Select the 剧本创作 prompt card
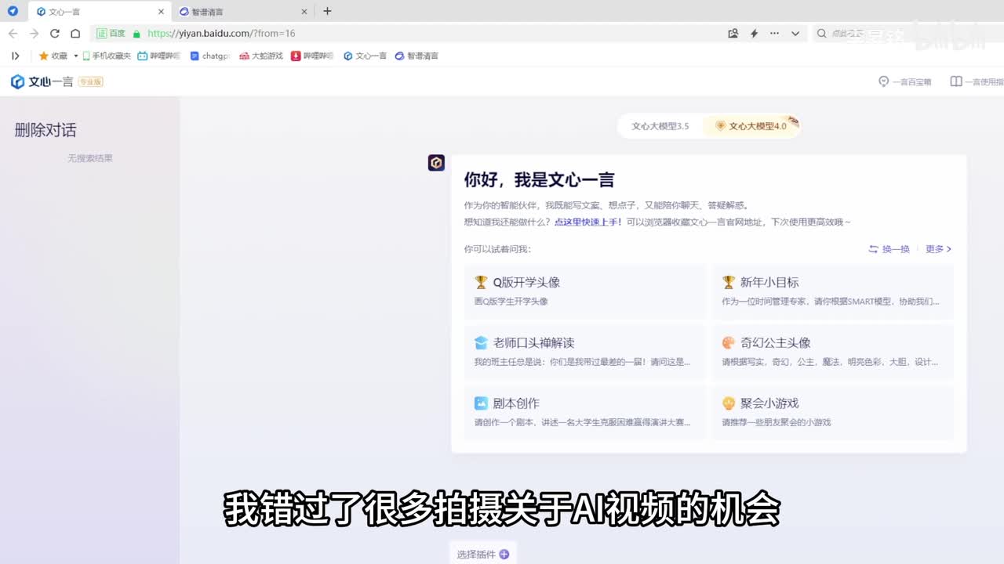This screenshot has height=564, width=1004. click(584, 412)
